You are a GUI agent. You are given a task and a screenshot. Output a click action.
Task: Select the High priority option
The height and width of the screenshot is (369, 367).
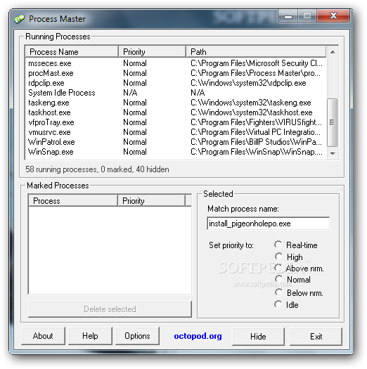pyautogui.click(x=278, y=257)
